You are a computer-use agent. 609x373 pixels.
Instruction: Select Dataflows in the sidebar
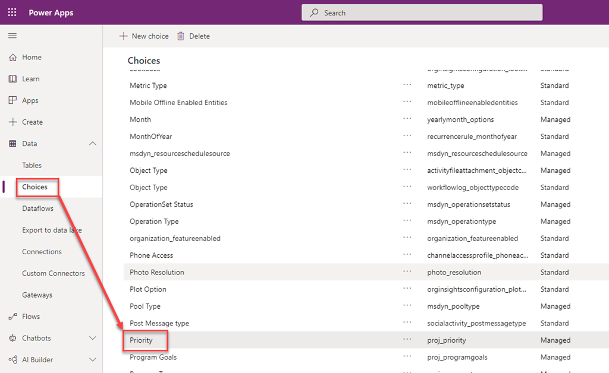tap(37, 208)
